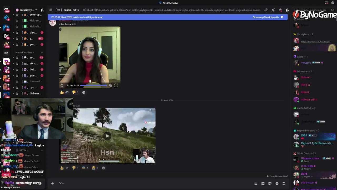This screenshot has width=337, height=190.
Task: Open the emoji picker
Action: (277, 183)
